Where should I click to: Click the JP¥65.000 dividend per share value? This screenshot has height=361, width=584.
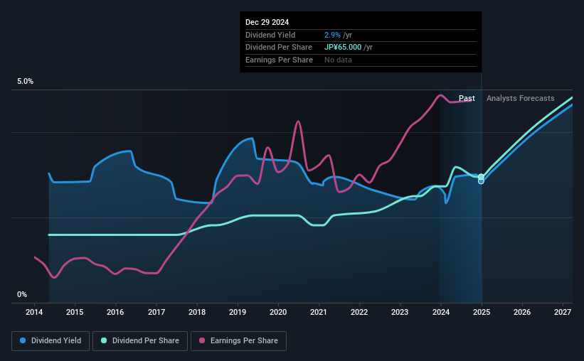pyautogui.click(x=343, y=48)
